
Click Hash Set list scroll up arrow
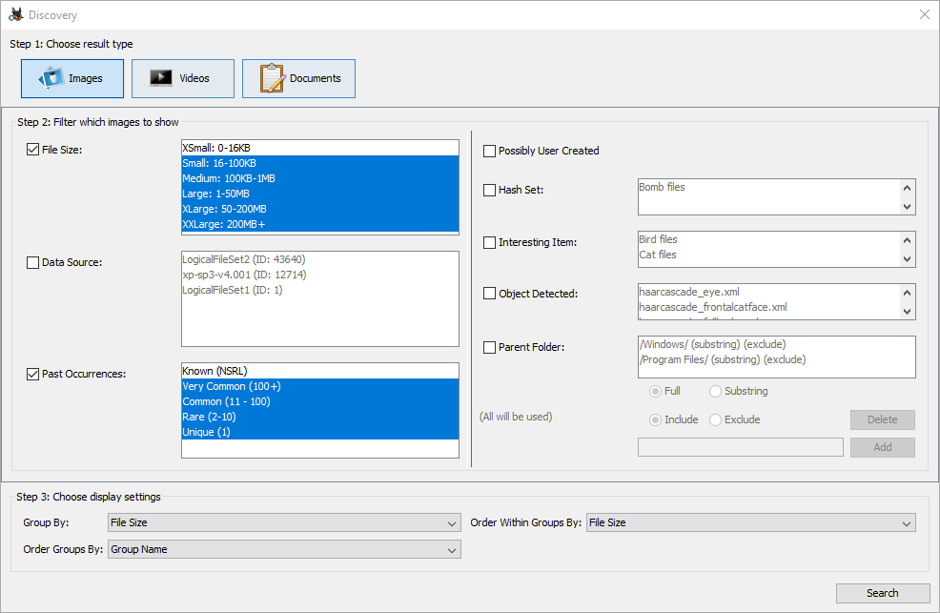point(907,188)
